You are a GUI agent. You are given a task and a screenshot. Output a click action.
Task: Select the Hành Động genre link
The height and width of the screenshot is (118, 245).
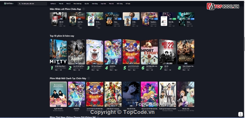pyautogui.click(x=95, y=4)
